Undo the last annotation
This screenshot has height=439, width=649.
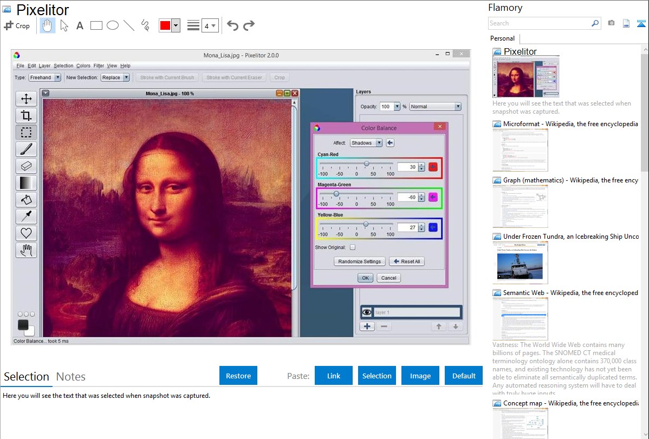(x=232, y=25)
